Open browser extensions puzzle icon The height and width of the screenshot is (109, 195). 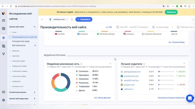[x=181, y=6]
